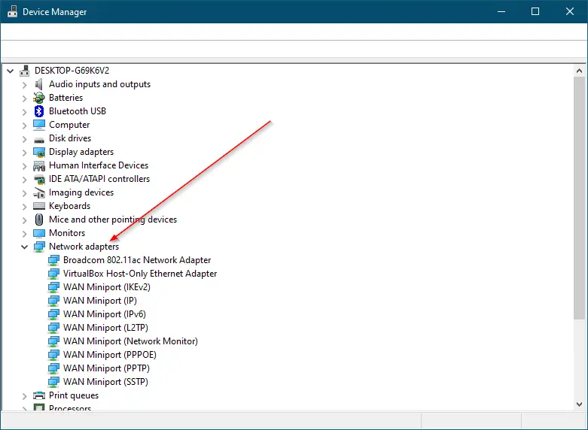Click the WAN Miniport (IP) icon

tap(53, 301)
